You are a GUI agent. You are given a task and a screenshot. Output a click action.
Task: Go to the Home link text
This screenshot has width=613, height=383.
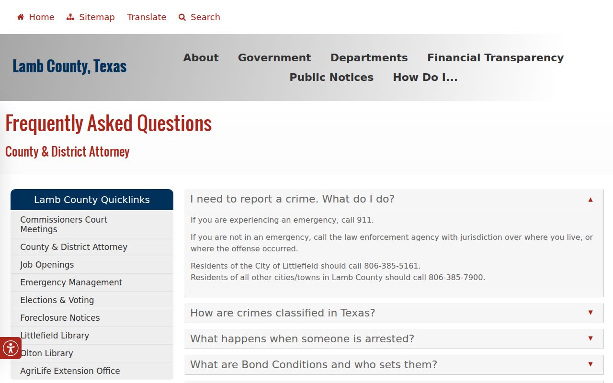[x=42, y=17]
